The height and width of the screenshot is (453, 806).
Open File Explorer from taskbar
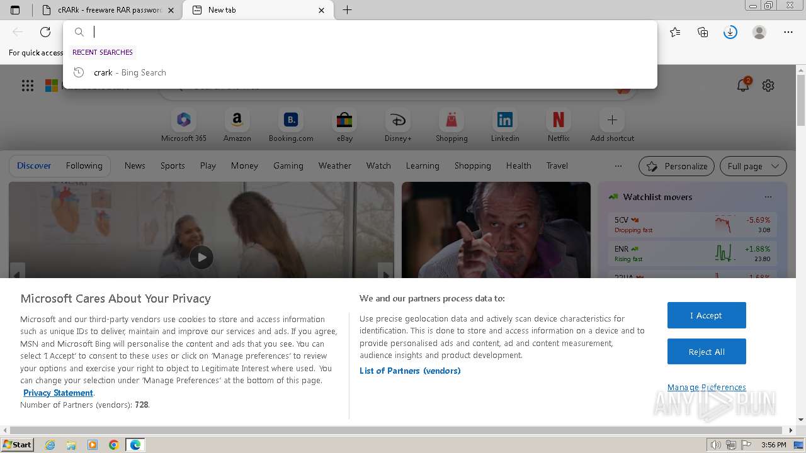tap(71, 445)
